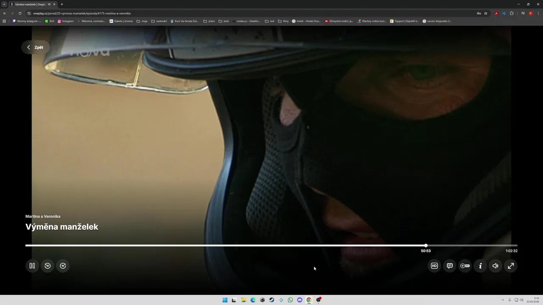Viewport: 543px width, 305px height.
Task: Open the Extensions puzzle menu
Action: 512,13
